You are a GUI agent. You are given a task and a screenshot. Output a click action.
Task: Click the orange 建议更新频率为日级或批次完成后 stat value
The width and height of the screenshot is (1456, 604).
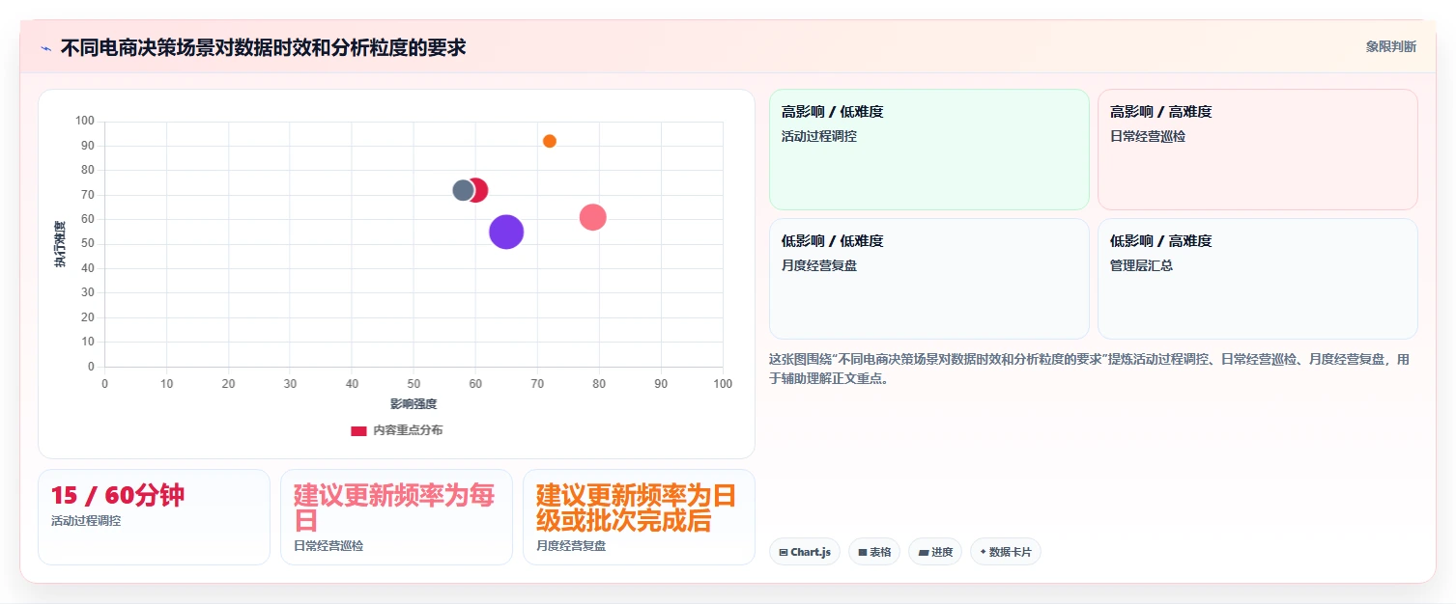636,508
